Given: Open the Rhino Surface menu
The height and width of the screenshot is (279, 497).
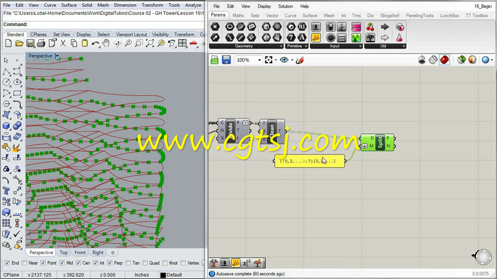Looking at the screenshot, I should pos(69,5).
